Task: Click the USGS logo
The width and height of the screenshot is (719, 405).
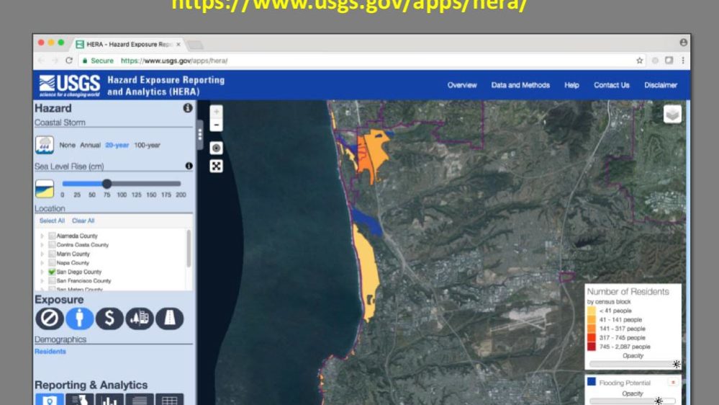Action: (69, 86)
